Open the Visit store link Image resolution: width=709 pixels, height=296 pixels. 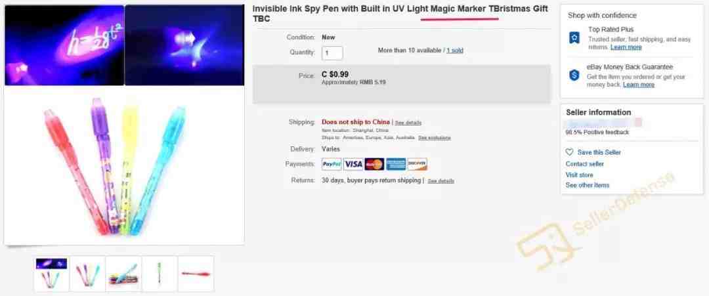(x=579, y=175)
